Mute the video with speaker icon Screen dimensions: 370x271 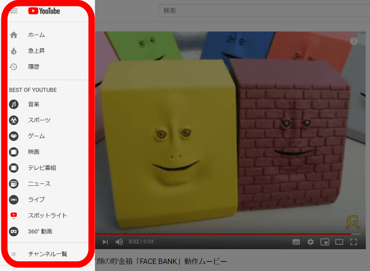[119, 242]
